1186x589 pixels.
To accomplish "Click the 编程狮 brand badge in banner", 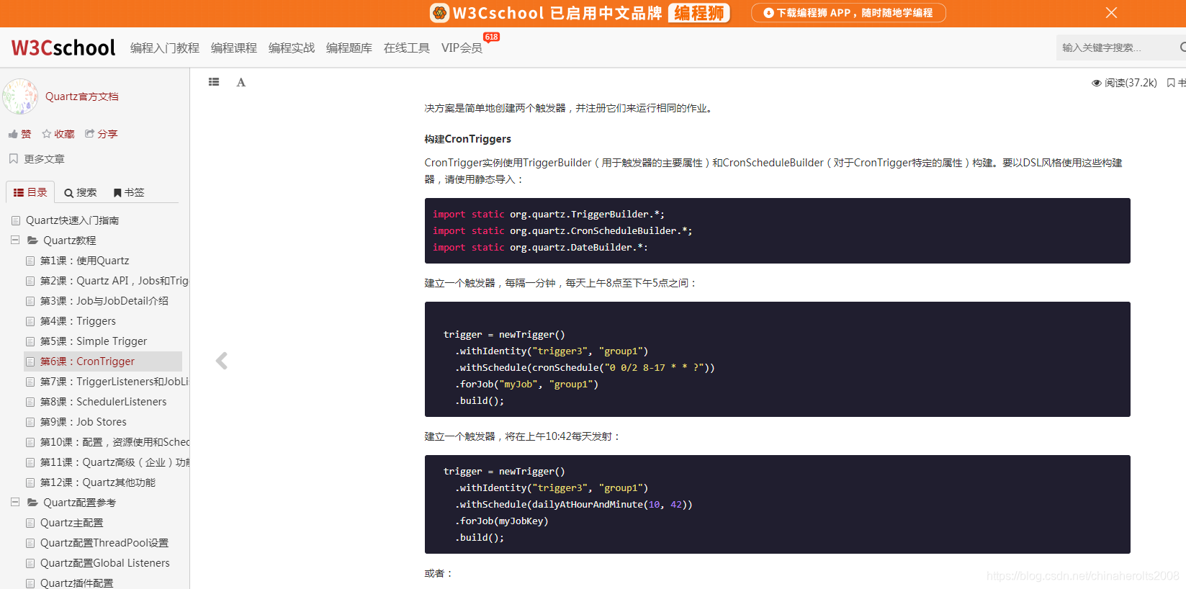I will click(699, 13).
